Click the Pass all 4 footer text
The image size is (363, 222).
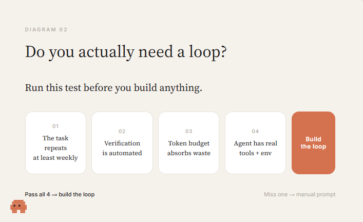(60, 194)
